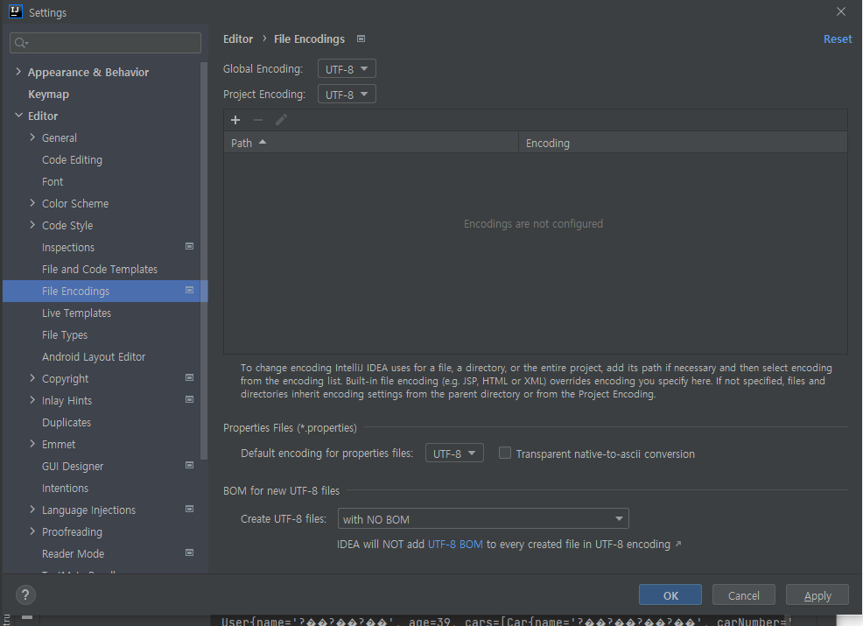Click project icon on Reader Mode row
The width and height of the screenshot is (863, 626).
[189, 552]
